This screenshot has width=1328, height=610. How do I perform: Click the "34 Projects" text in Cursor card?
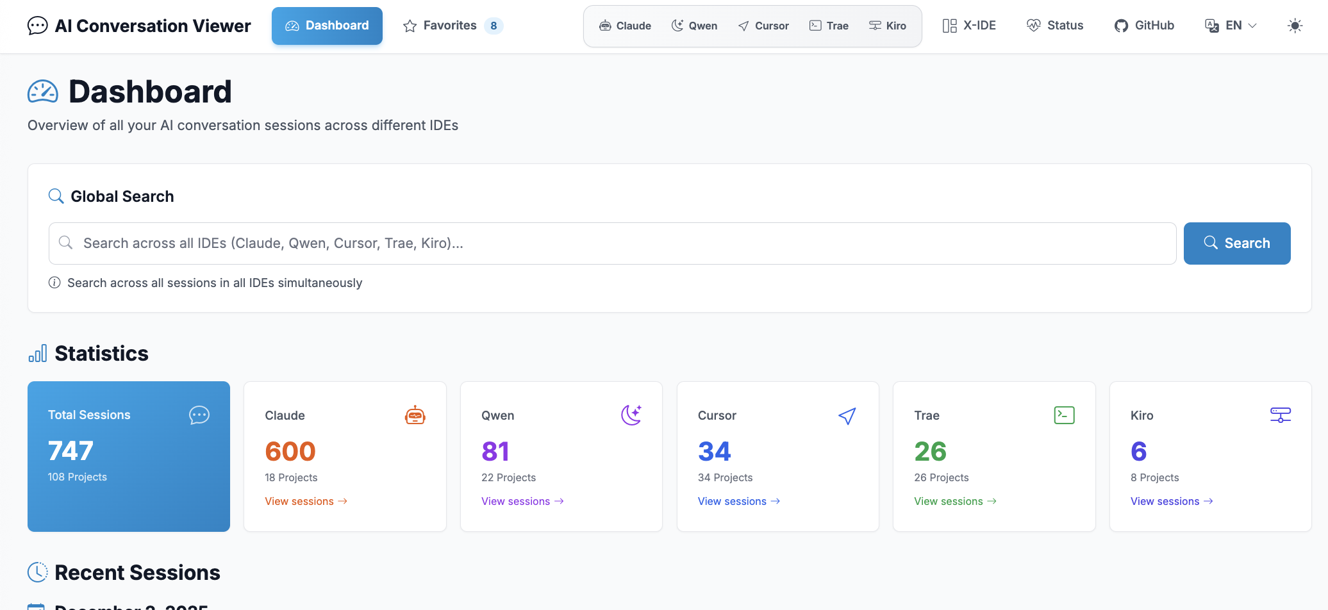[x=725, y=477]
